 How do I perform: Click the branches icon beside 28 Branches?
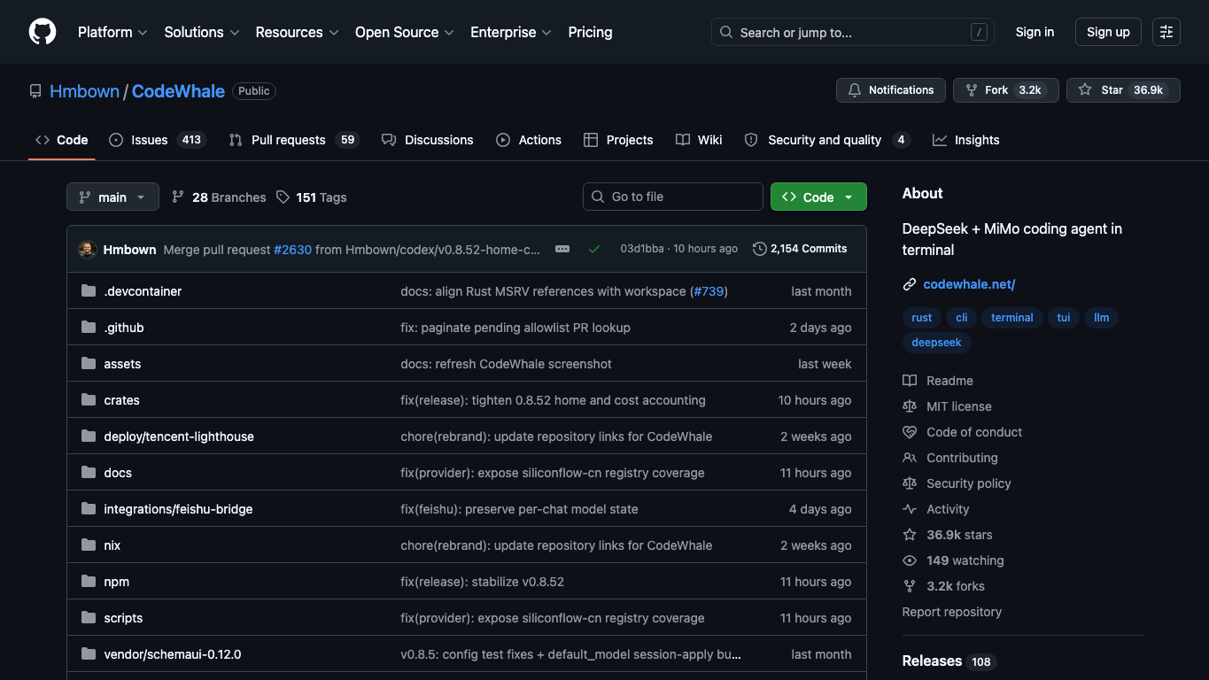pyautogui.click(x=178, y=197)
